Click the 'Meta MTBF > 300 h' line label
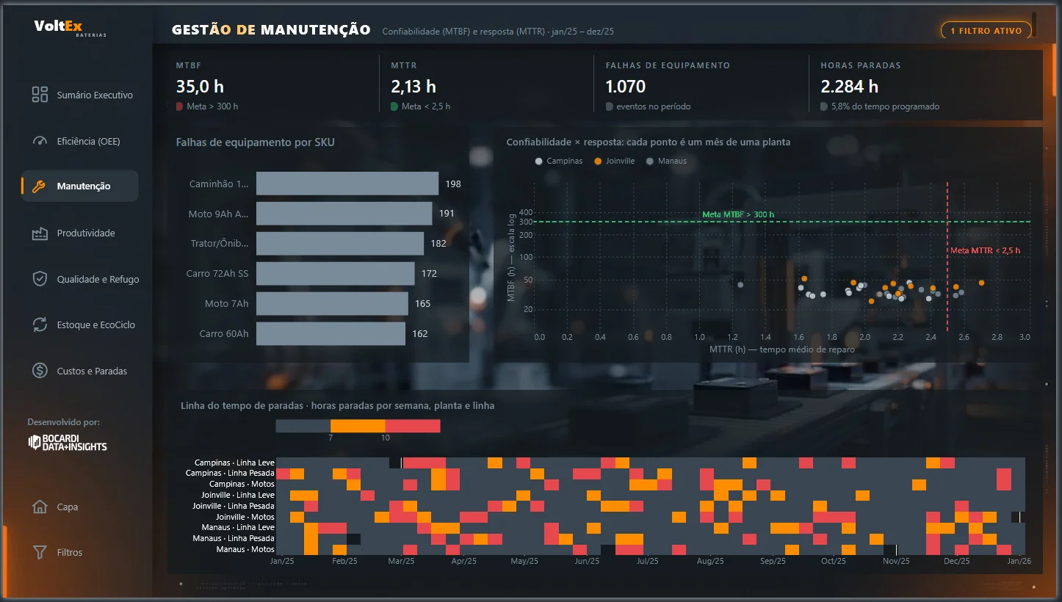Image resolution: width=1062 pixels, height=602 pixels. point(738,214)
